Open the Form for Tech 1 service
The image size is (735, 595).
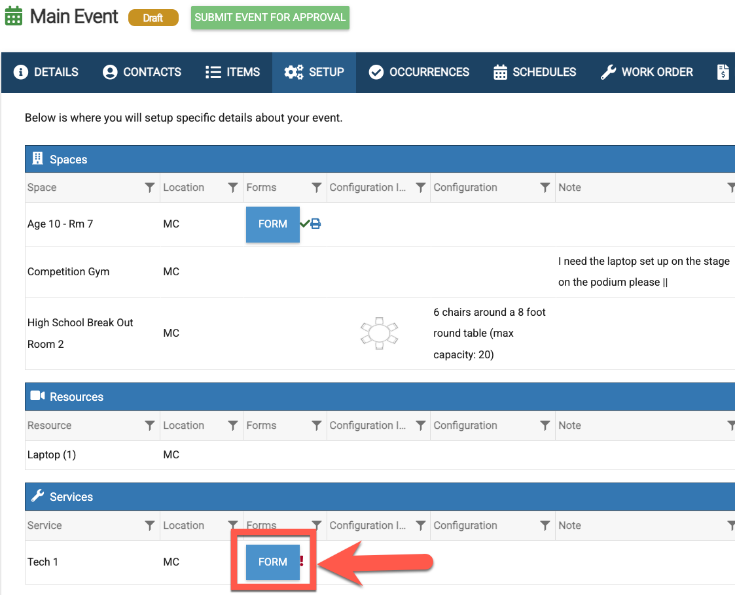[x=272, y=562]
